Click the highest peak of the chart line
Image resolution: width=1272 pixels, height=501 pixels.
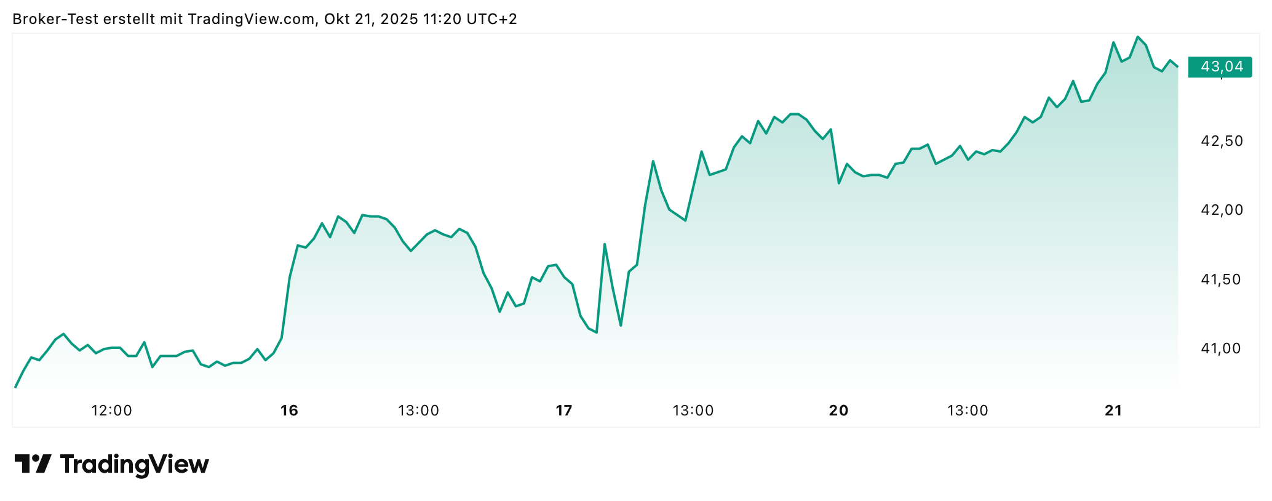click(1137, 37)
